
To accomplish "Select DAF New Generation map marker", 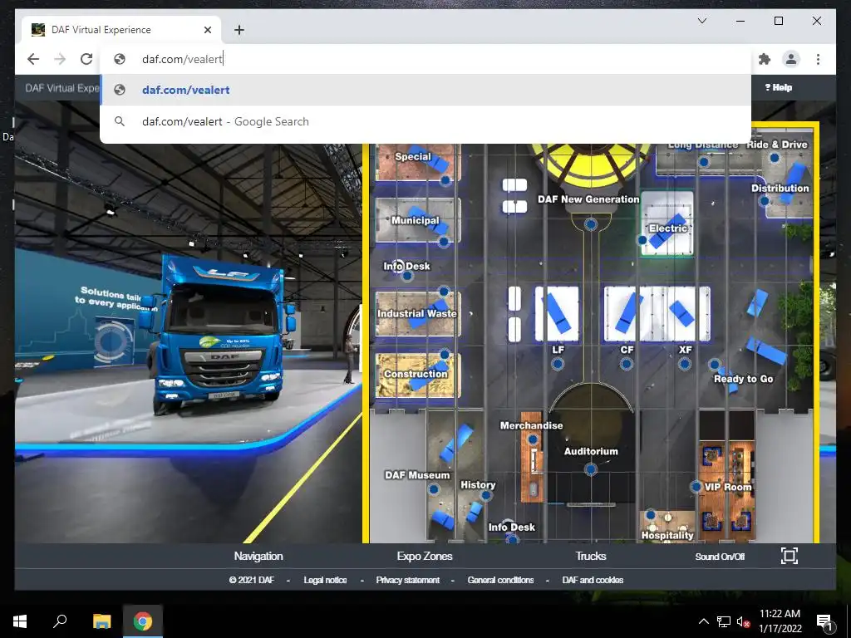I will [x=591, y=223].
